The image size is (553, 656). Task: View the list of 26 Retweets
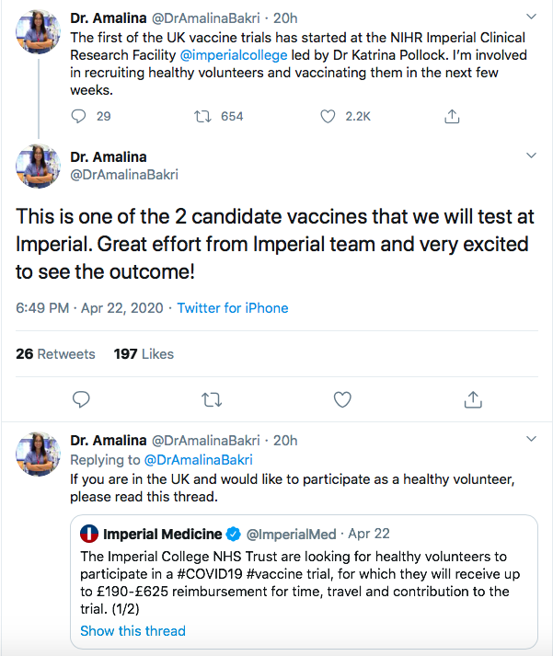[x=55, y=354]
